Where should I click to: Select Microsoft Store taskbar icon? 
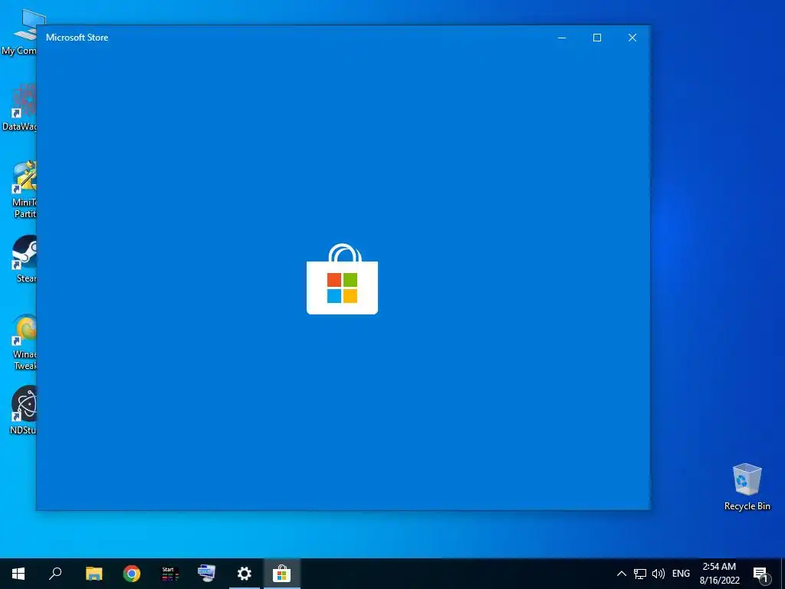(x=282, y=574)
